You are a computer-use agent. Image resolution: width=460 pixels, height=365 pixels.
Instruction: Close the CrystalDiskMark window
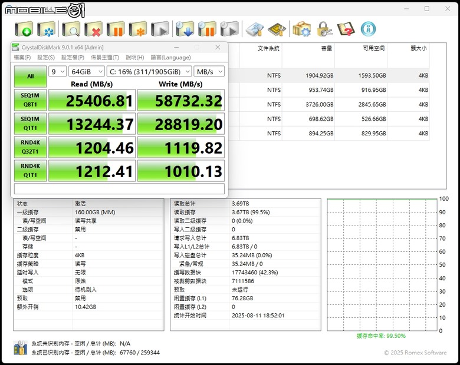[218, 47]
